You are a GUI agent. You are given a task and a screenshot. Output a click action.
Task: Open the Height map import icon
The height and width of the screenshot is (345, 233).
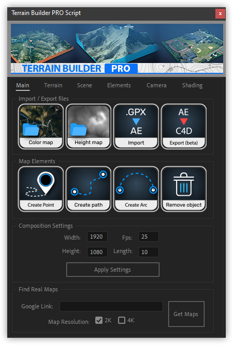click(x=88, y=127)
